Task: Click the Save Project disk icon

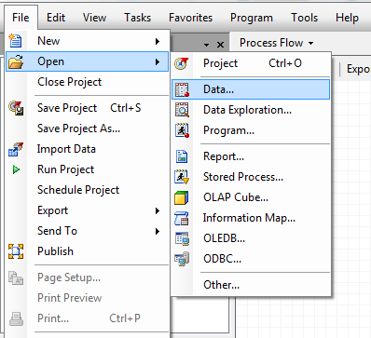Action: (x=16, y=108)
